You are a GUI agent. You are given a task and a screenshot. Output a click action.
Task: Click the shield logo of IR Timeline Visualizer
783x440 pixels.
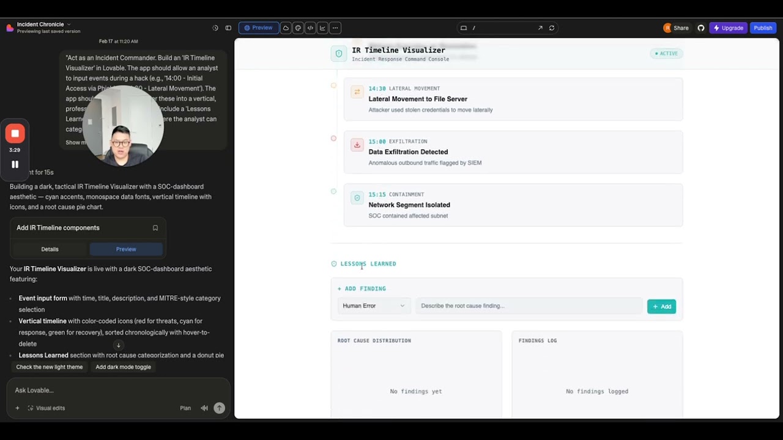[x=339, y=54]
